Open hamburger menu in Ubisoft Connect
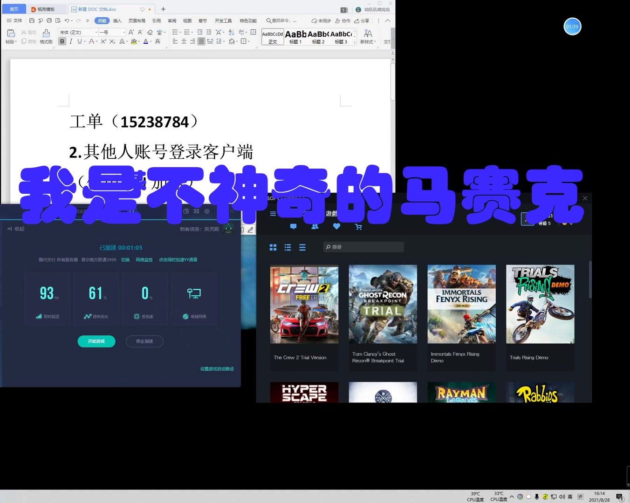Viewport: 630px width, 503px height. click(273, 214)
